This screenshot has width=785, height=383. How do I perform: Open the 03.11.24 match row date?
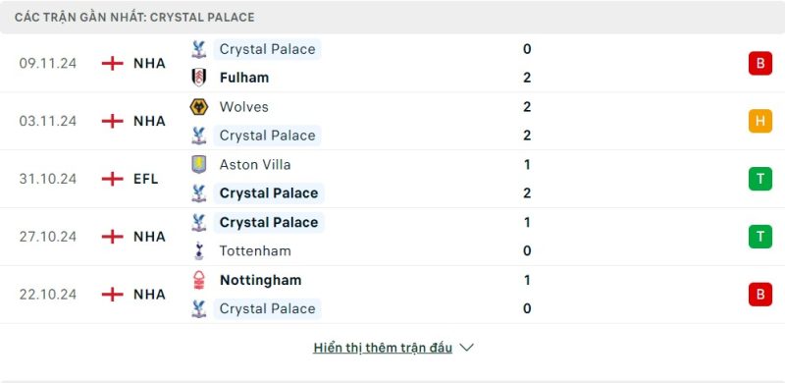[x=48, y=121]
